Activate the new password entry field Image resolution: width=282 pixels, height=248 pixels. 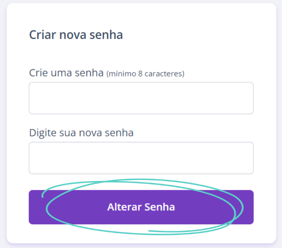point(141,98)
